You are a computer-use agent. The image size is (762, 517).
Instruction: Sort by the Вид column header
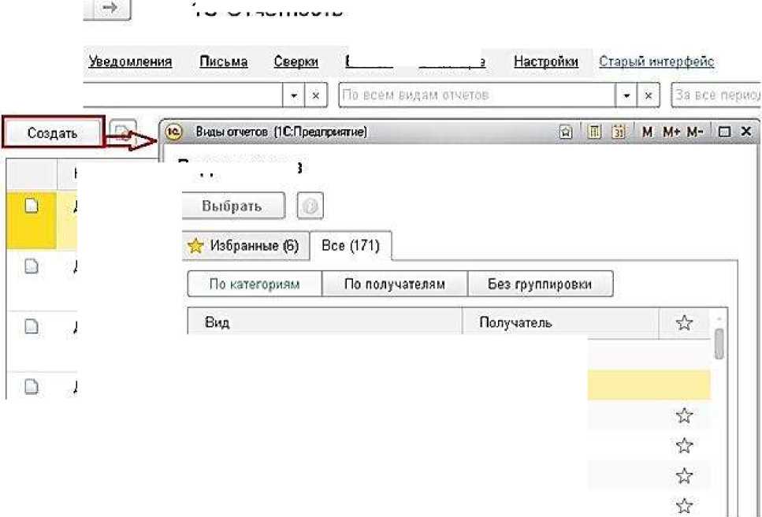tap(325, 322)
